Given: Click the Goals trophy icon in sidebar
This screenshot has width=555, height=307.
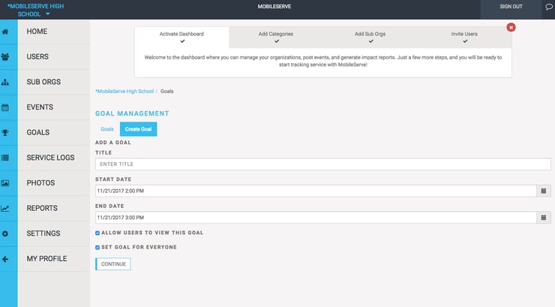Looking at the screenshot, I should [5, 133].
